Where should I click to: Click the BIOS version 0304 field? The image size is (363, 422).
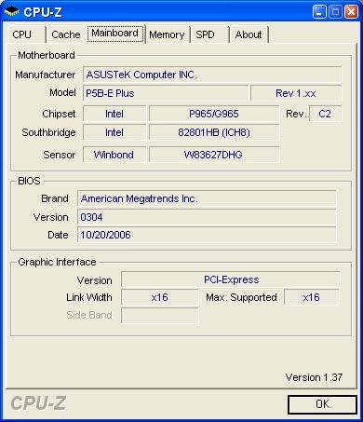coord(207,217)
